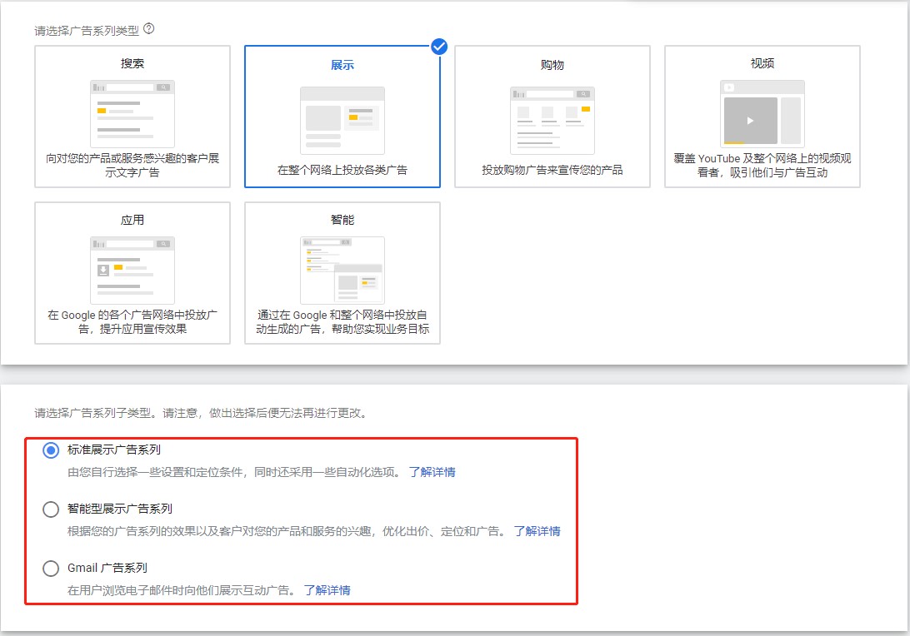Select the 标准展示广告系列 radio button
910x636 pixels.
click(50, 450)
